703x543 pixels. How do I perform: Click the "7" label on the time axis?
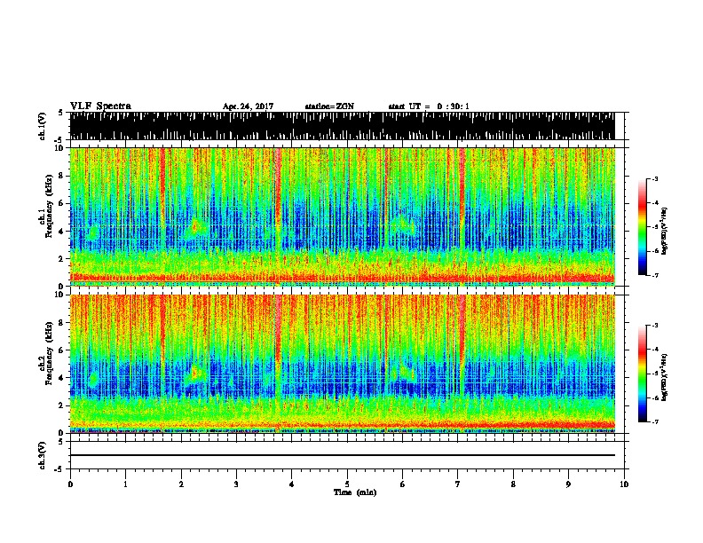click(458, 484)
